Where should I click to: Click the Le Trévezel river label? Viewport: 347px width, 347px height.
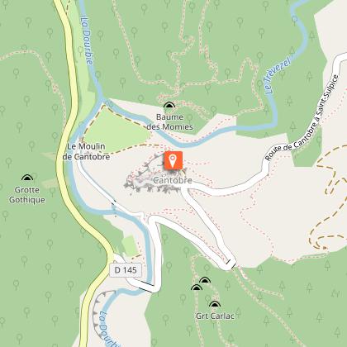pyautogui.click(x=278, y=74)
